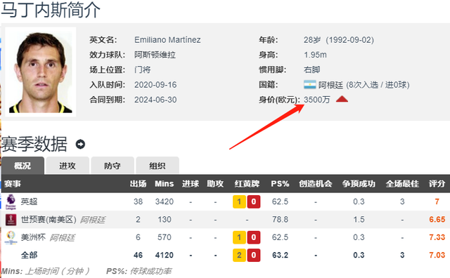Click the Mins column header
Image resolution: width=450 pixels, height=278 pixels.
[164, 184]
